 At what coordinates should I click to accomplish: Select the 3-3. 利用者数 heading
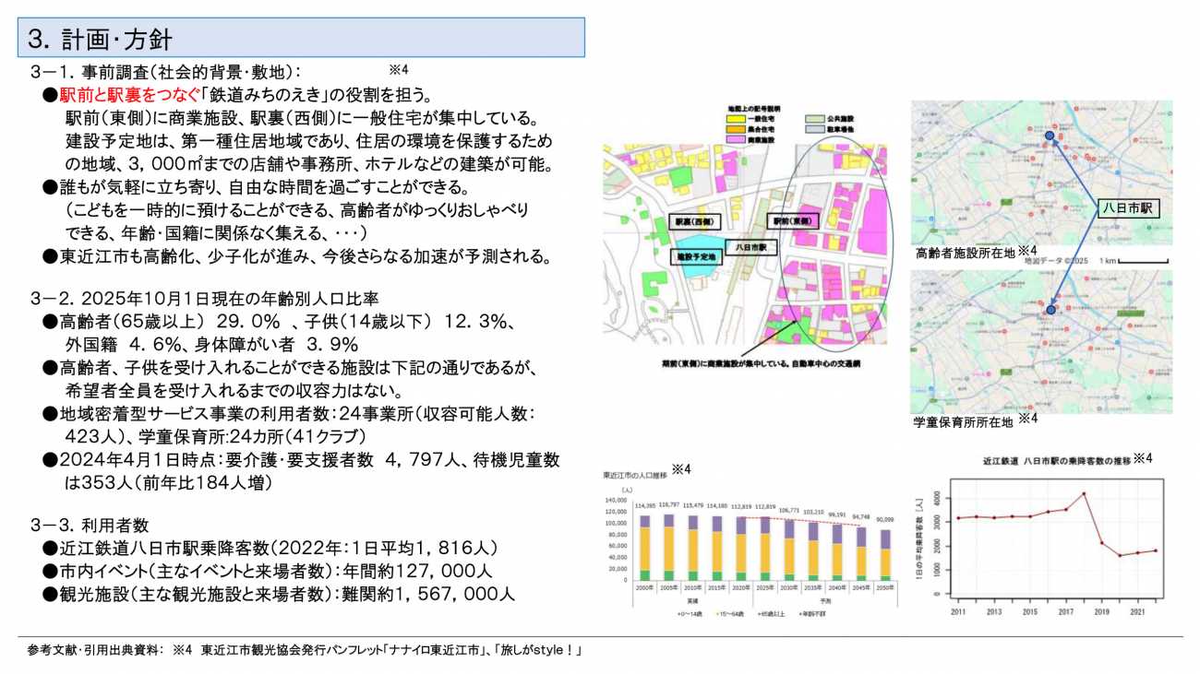[89, 525]
